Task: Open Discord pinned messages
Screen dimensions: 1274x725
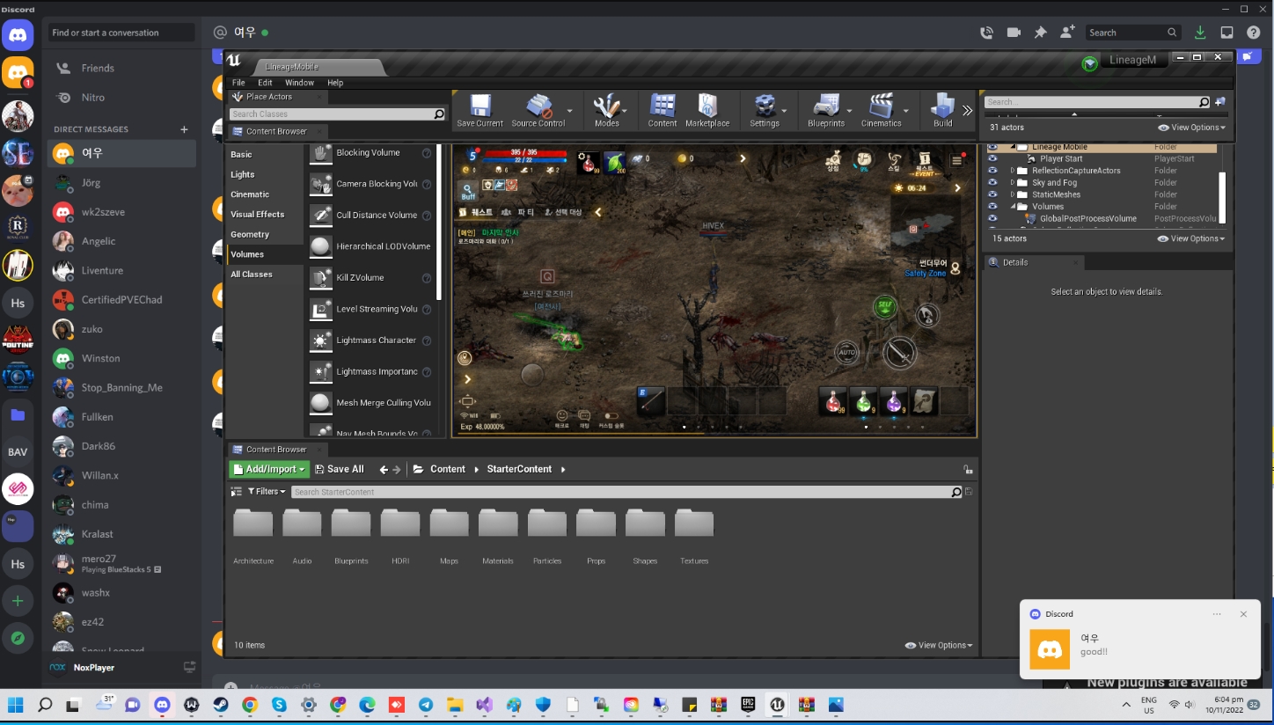Action: (1040, 33)
